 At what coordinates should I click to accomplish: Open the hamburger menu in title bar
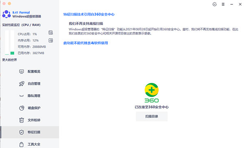pyautogui.click(x=223, y=4)
